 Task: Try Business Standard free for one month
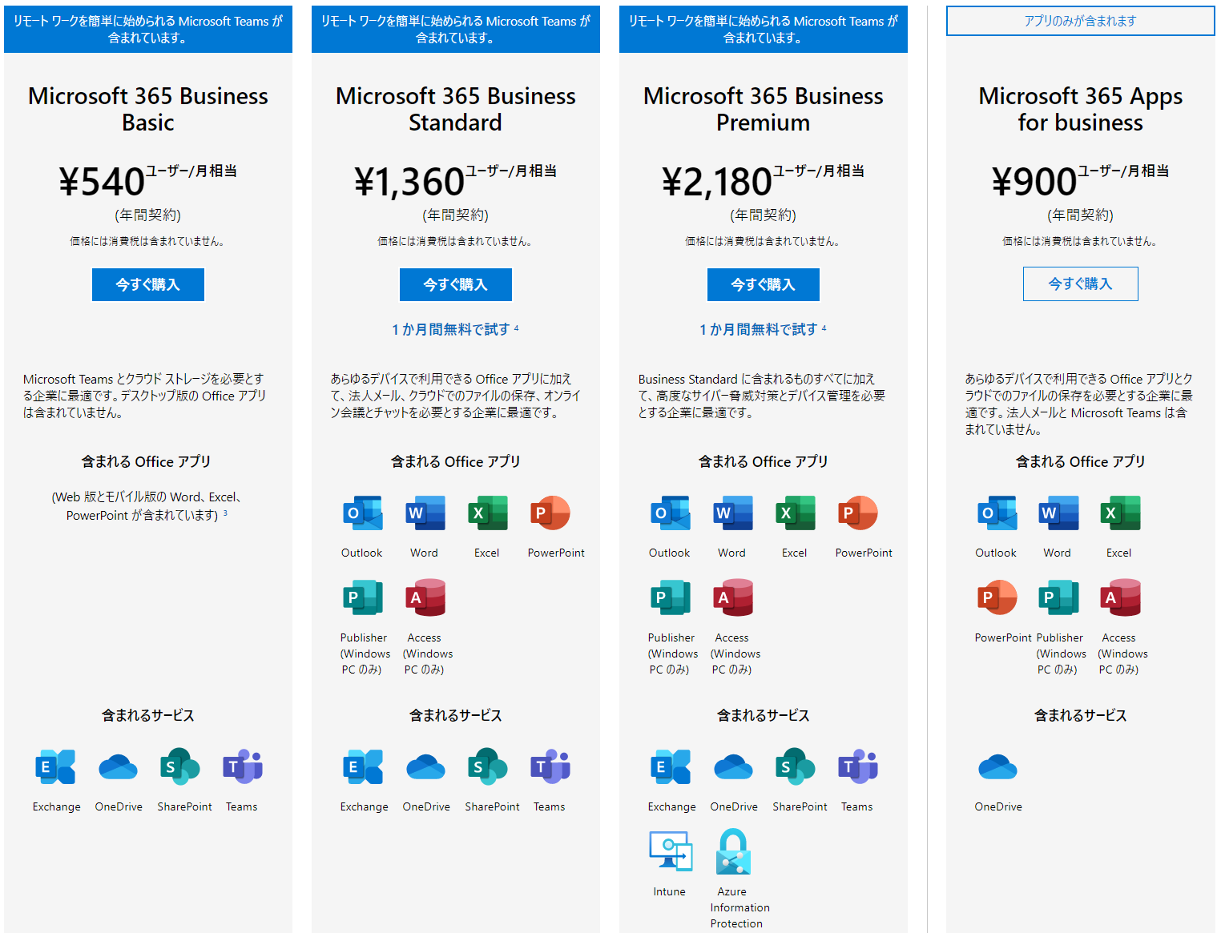451,329
